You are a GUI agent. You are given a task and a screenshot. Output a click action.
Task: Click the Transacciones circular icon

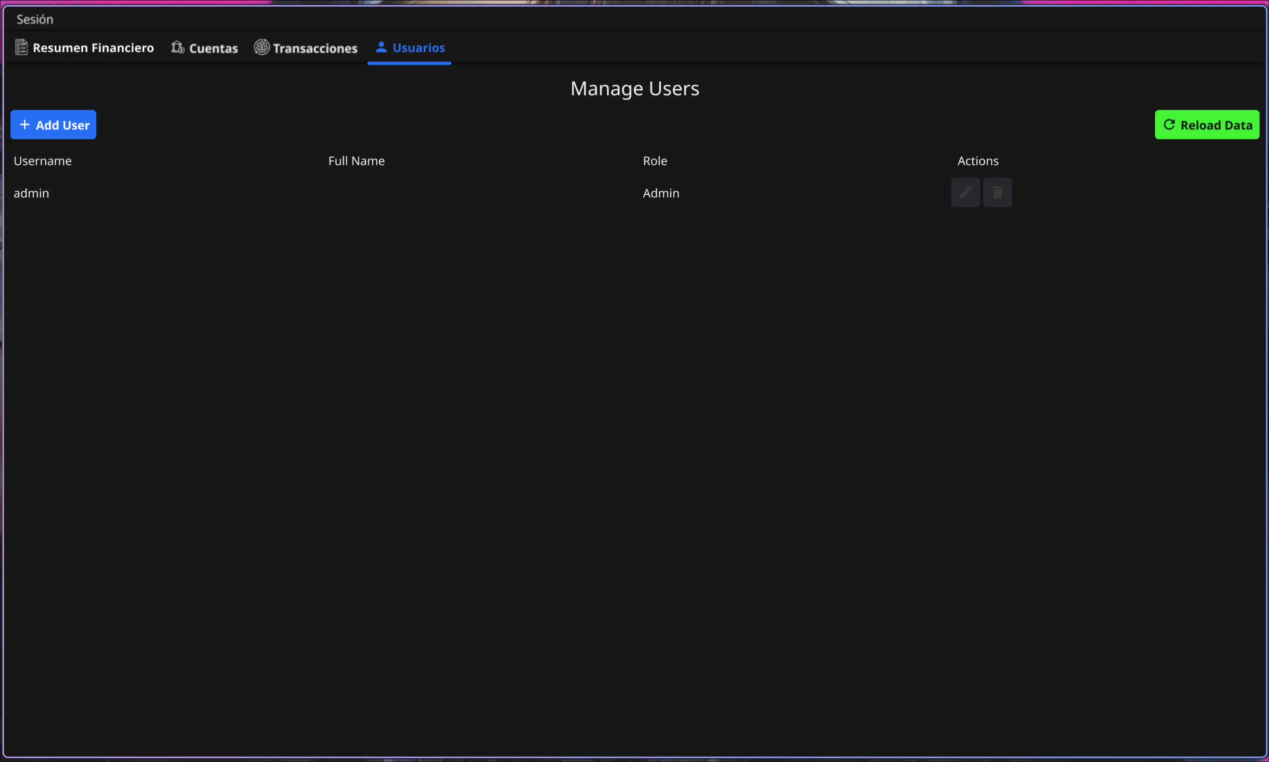262,47
